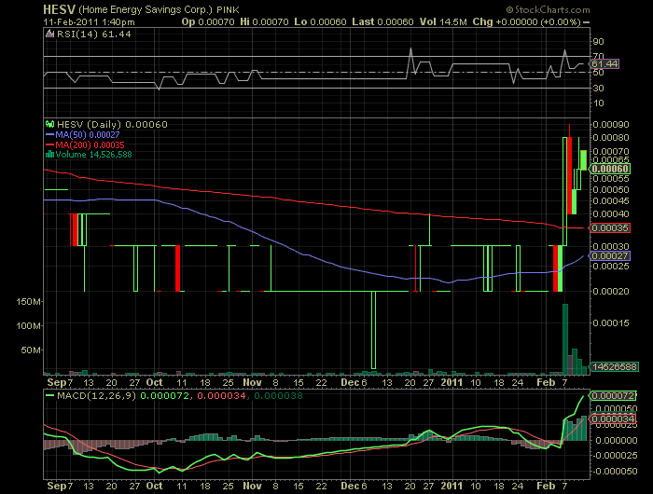This screenshot has height=494, width=653.
Task: Click the company name Home Energy Savings Corp.
Action: [x=146, y=9]
